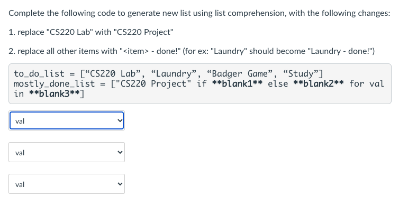Click the chevron arrow on the bottom dropdown

pyautogui.click(x=120, y=185)
